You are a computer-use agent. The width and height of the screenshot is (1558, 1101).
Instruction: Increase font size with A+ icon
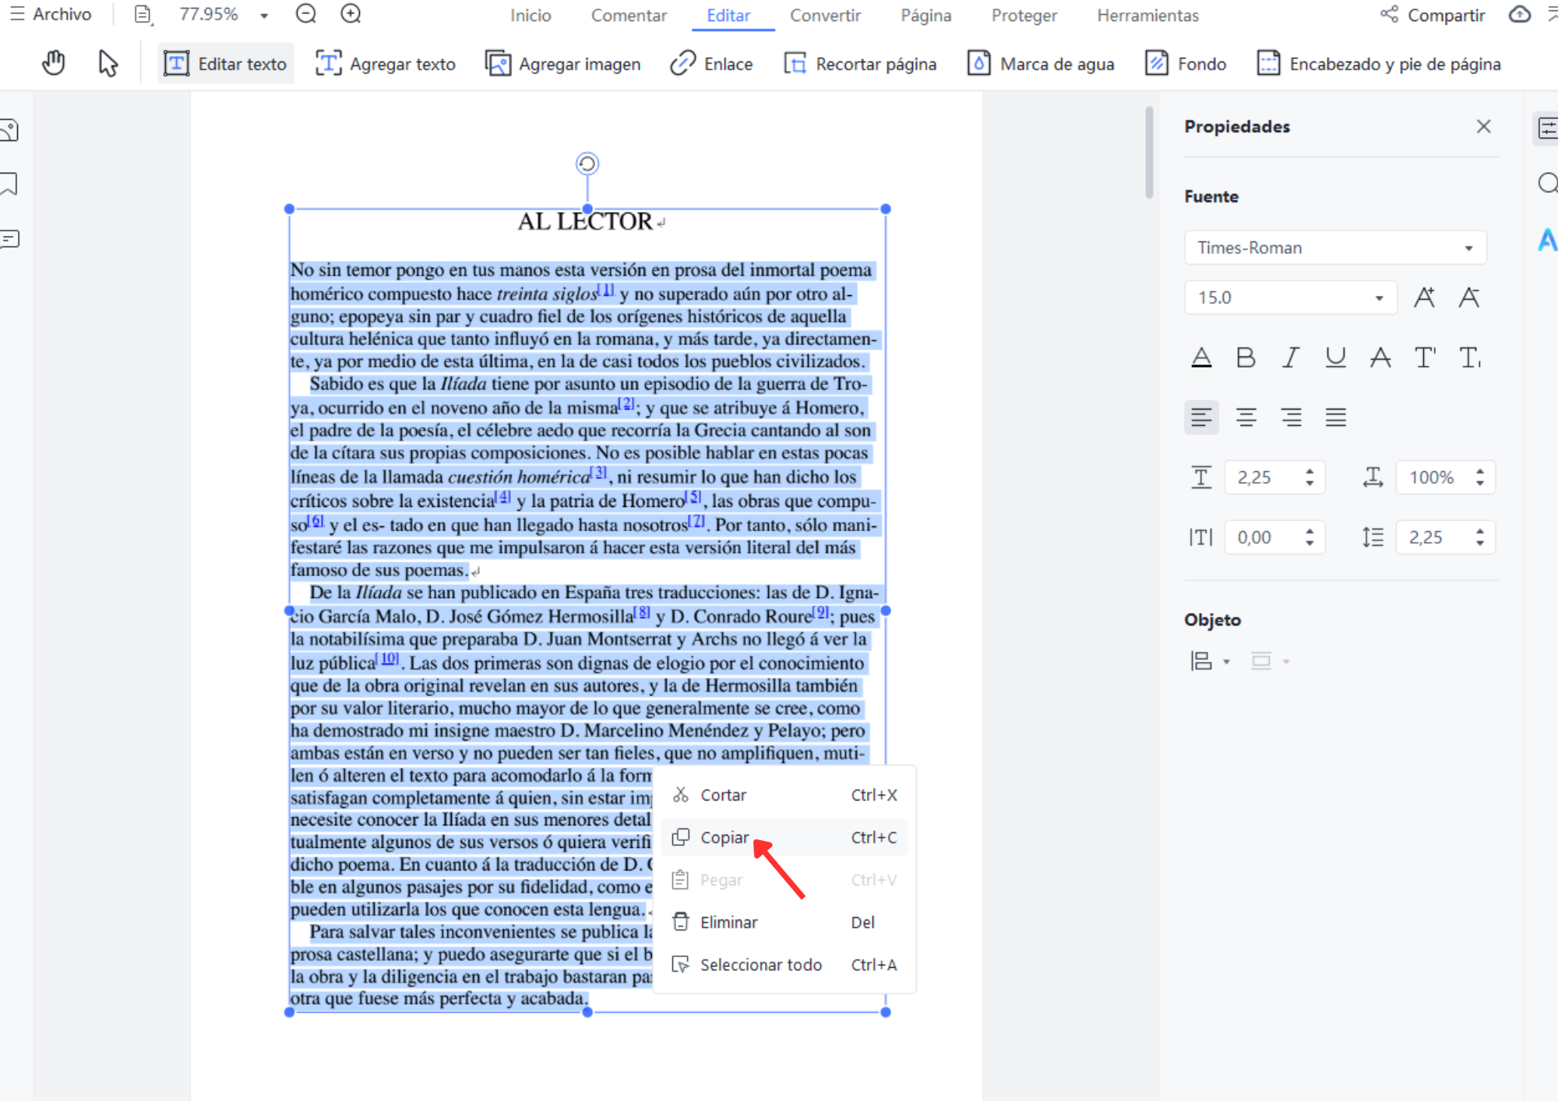[1425, 297]
